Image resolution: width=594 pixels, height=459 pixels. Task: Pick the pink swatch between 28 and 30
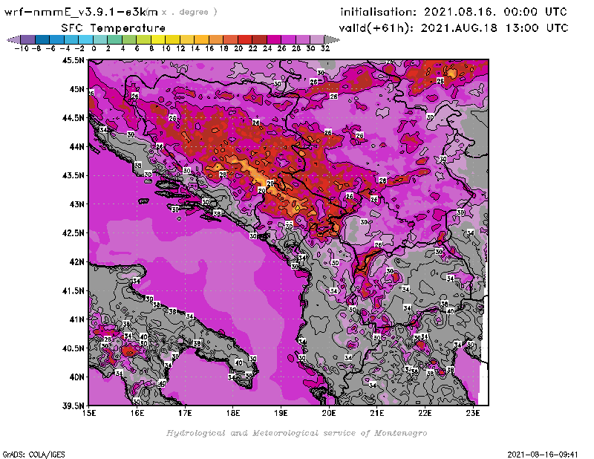[x=303, y=39]
